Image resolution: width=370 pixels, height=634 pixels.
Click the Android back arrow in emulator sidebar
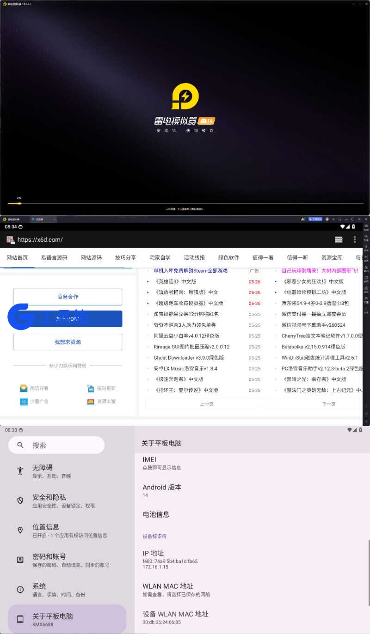click(x=366, y=406)
